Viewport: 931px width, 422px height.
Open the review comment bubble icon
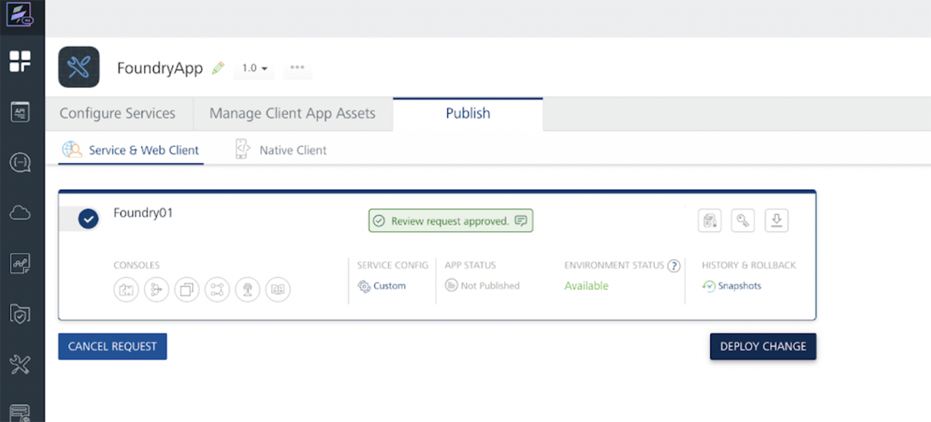pos(521,221)
